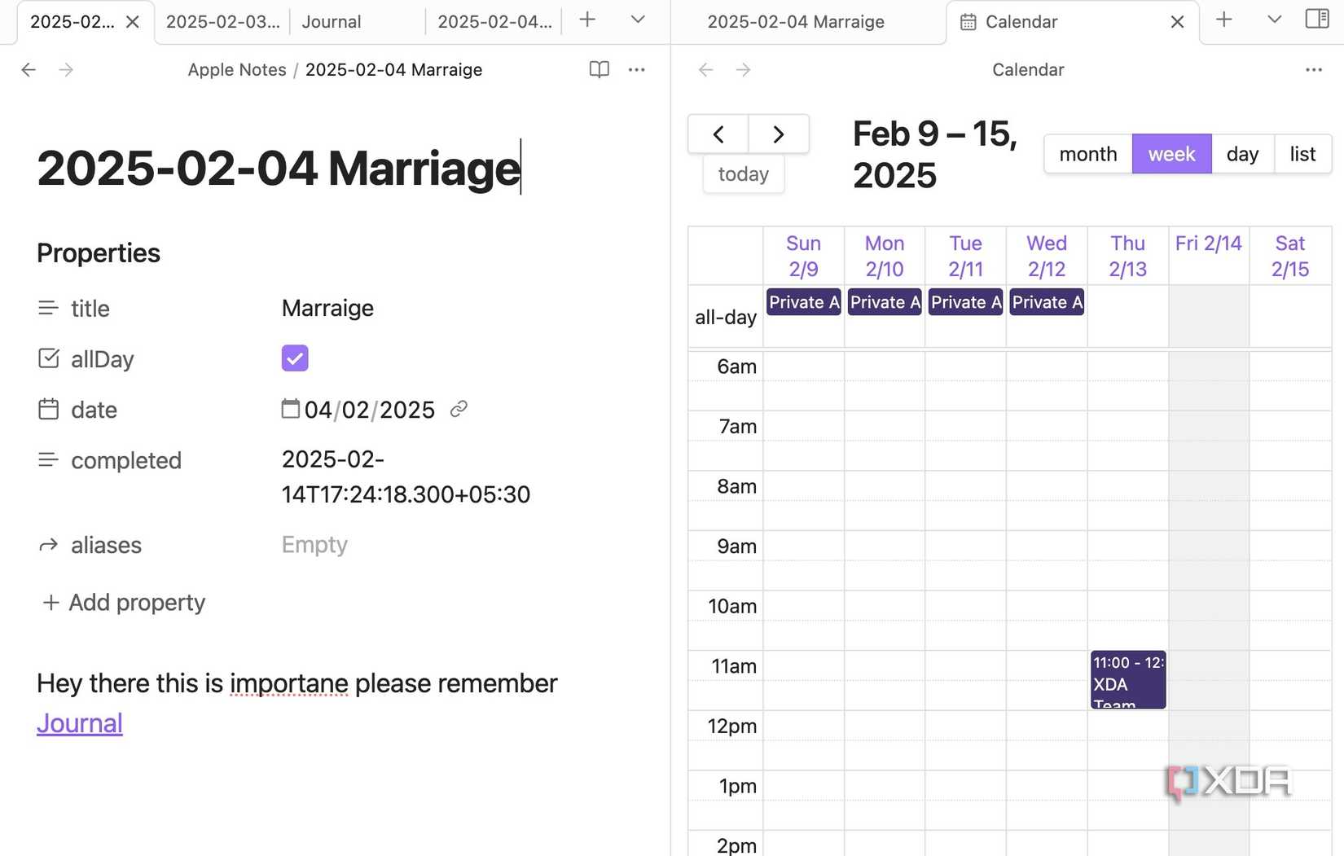Switch to the Journal tab

pyautogui.click(x=331, y=21)
